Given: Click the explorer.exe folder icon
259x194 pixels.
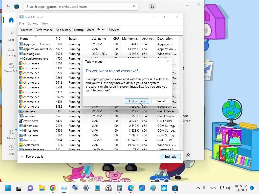Looking at the screenshot, I should (x=21, y=145).
